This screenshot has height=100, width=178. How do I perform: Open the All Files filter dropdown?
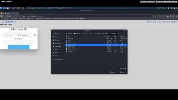[x=123, y=69]
